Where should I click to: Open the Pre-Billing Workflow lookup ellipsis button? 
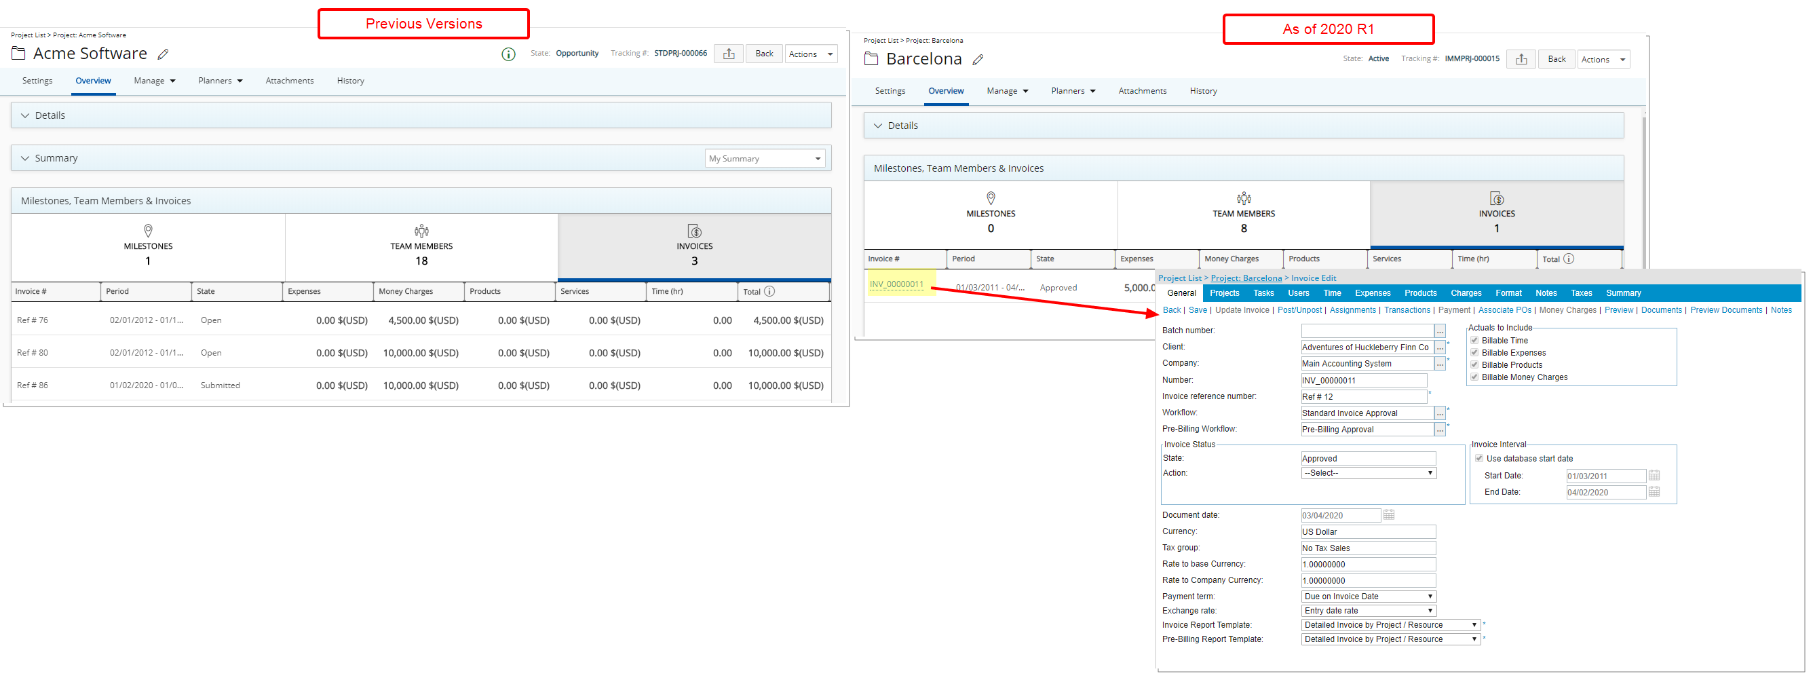[x=1440, y=430]
